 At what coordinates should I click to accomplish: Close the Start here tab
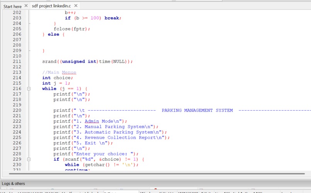pos(26,6)
